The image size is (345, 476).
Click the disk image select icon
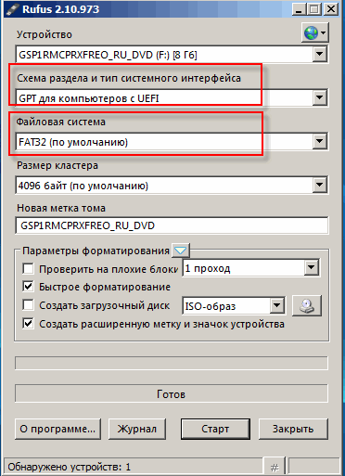[307, 305]
